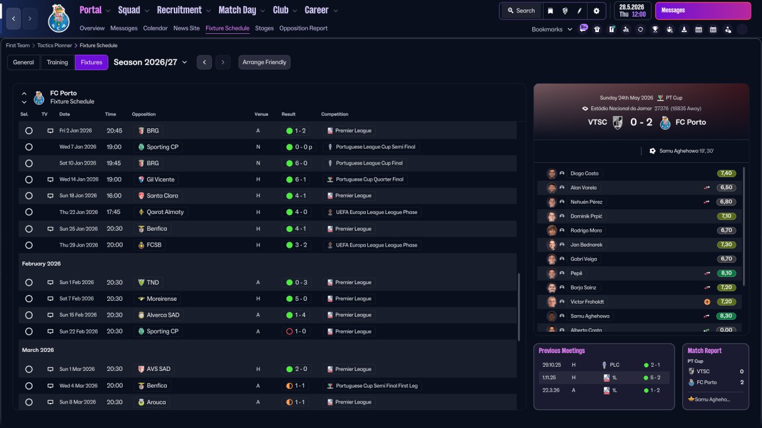Click the trophy bookmark icon

(x=655, y=29)
